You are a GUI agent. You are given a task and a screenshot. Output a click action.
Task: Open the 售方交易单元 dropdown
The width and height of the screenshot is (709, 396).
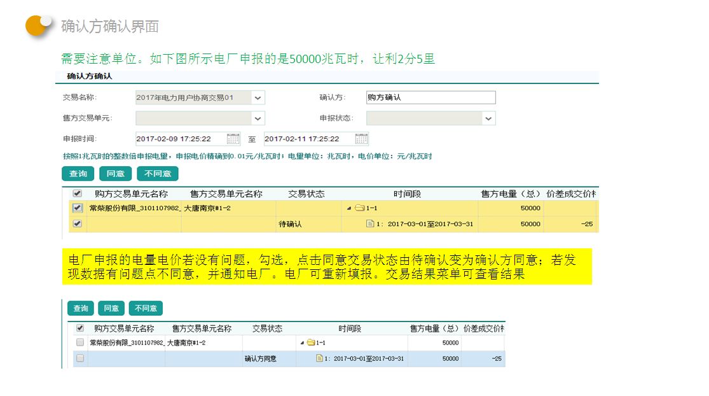coord(258,118)
